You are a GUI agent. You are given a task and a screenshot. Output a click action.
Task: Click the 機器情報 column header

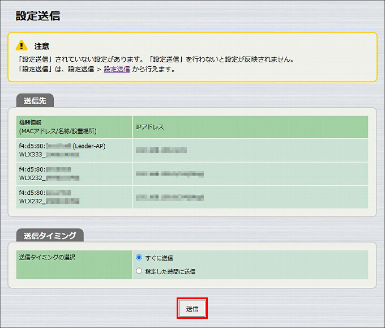74,127
